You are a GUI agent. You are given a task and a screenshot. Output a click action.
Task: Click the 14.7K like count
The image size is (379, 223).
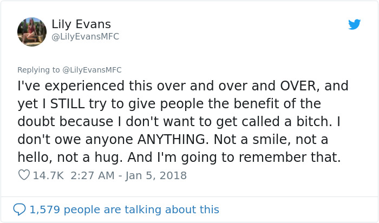pos(50,176)
